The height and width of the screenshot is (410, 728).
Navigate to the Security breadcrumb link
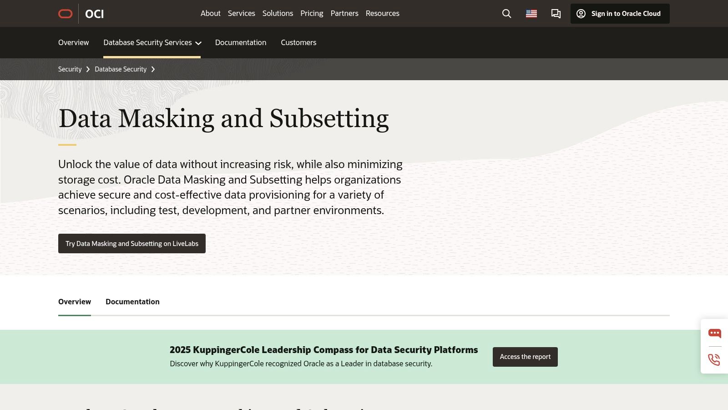click(70, 69)
